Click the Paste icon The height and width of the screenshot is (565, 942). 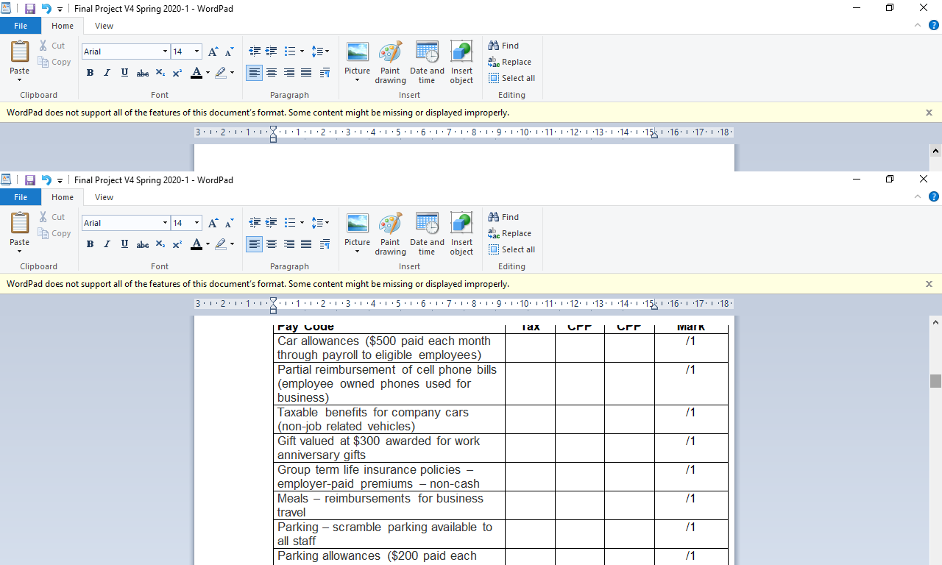[x=19, y=224]
